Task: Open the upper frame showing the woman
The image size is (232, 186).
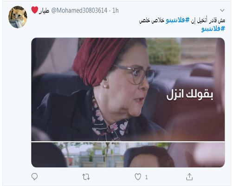Action: (128, 89)
